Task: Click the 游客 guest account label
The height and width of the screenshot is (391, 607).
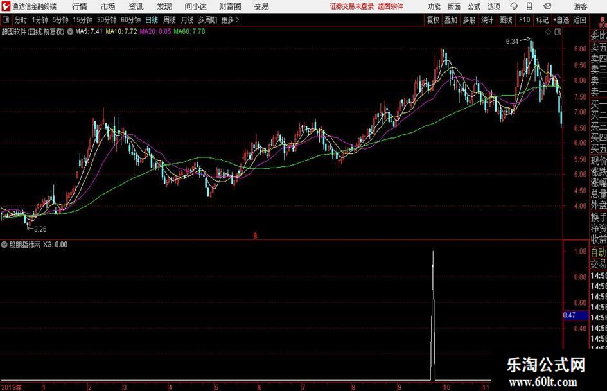Action: [x=580, y=6]
